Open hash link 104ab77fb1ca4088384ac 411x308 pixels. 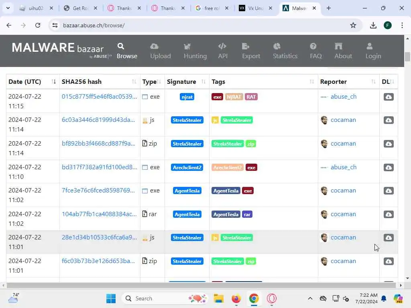pyautogui.click(x=99, y=214)
